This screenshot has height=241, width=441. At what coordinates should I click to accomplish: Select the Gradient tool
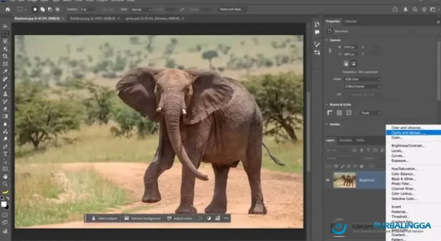coord(5,116)
